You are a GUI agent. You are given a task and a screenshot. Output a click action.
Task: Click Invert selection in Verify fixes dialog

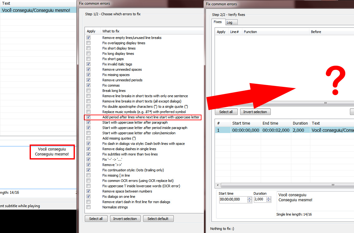(255, 112)
